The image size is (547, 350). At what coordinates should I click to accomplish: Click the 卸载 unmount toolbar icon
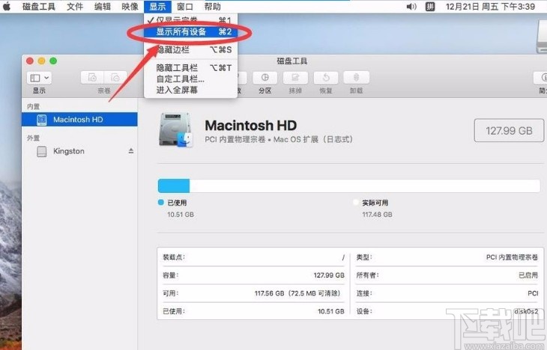(x=356, y=78)
